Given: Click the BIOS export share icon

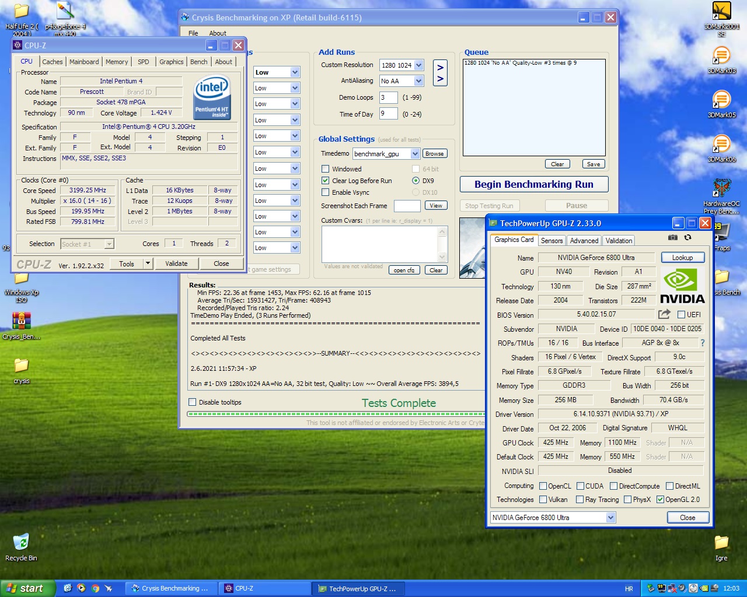Looking at the screenshot, I should (x=664, y=314).
